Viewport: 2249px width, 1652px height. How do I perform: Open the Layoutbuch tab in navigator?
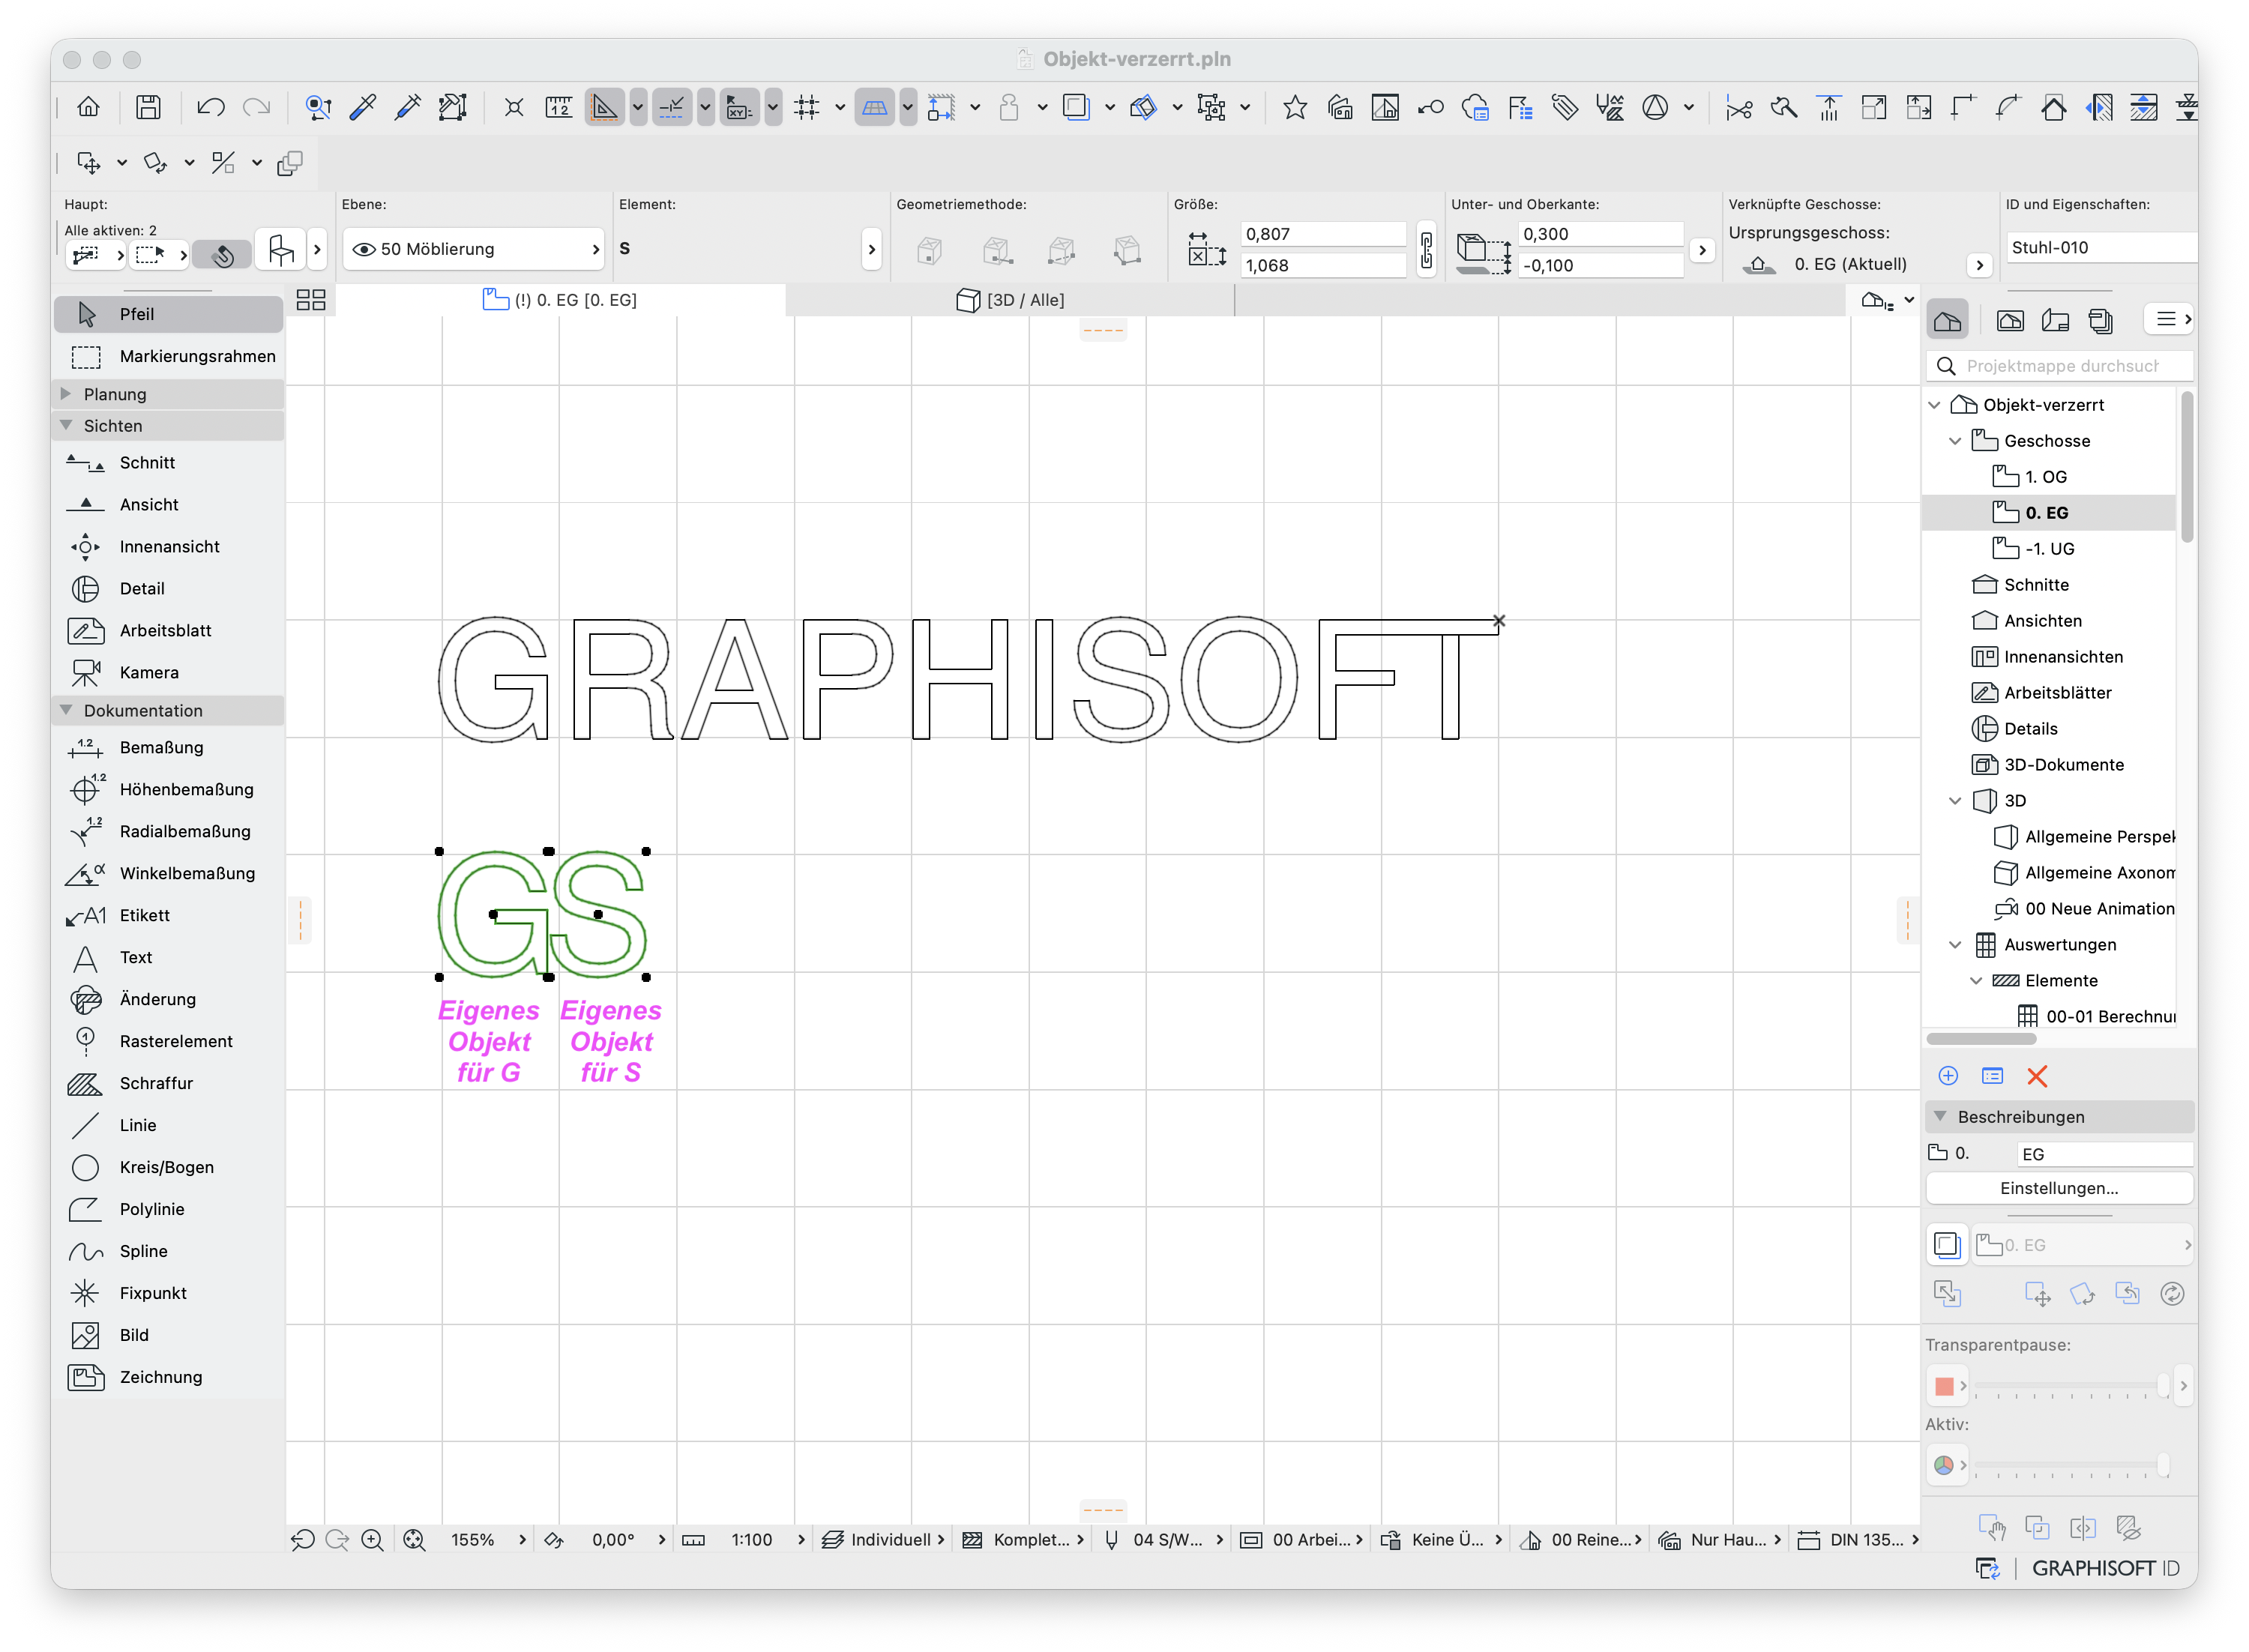tap(2055, 320)
